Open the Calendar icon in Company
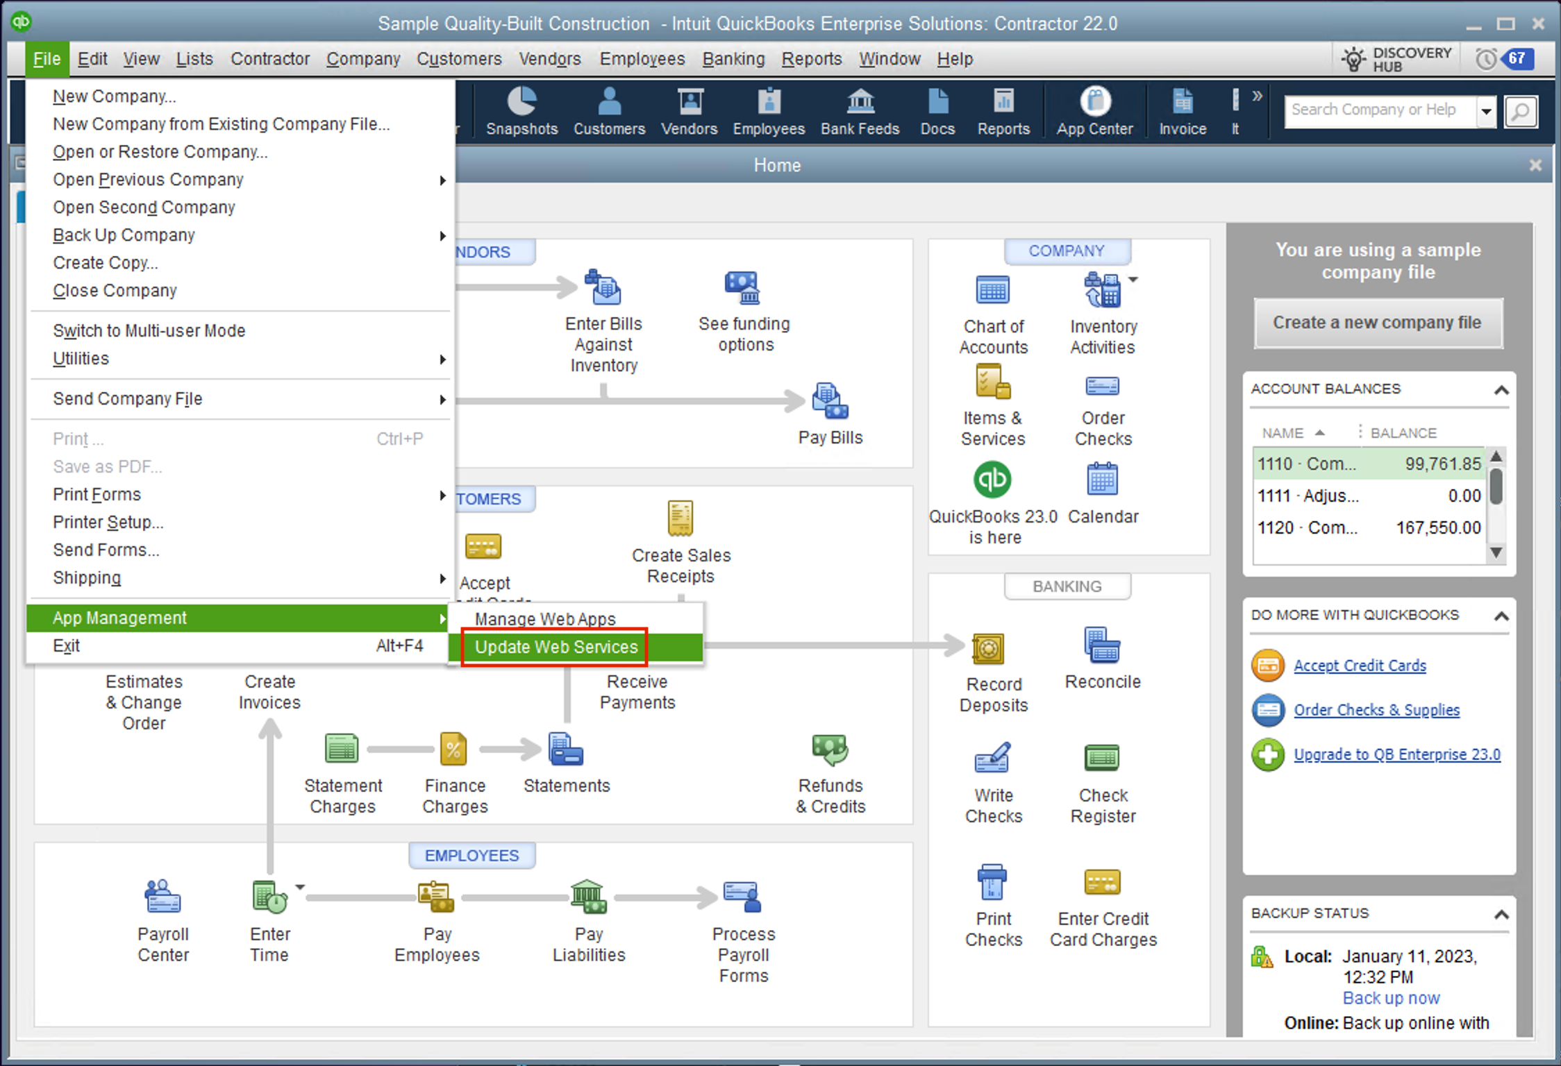The height and width of the screenshot is (1066, 1561). [1102, 480]
